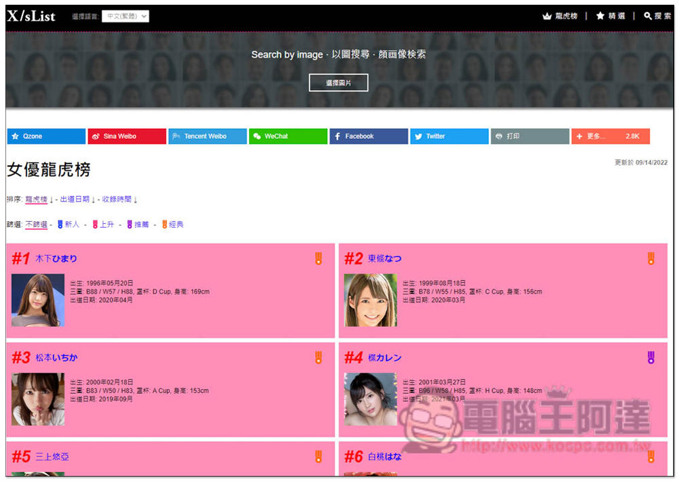Open the language selection dropdown

tap(125, 16)
